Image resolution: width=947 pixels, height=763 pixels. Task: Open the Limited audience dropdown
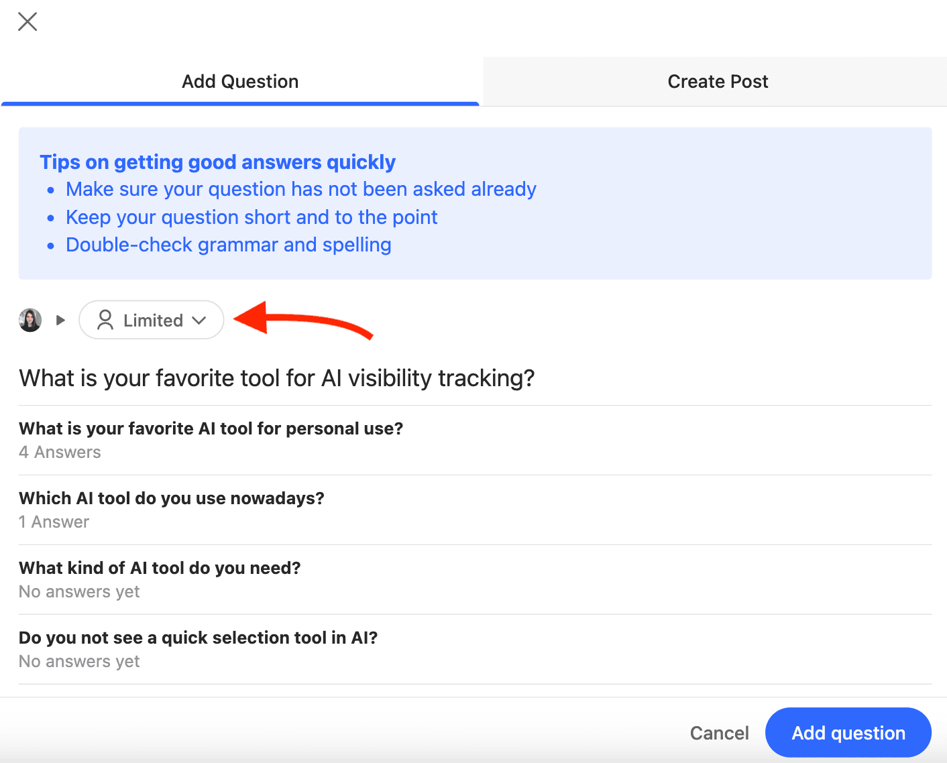tap(152, 320)
